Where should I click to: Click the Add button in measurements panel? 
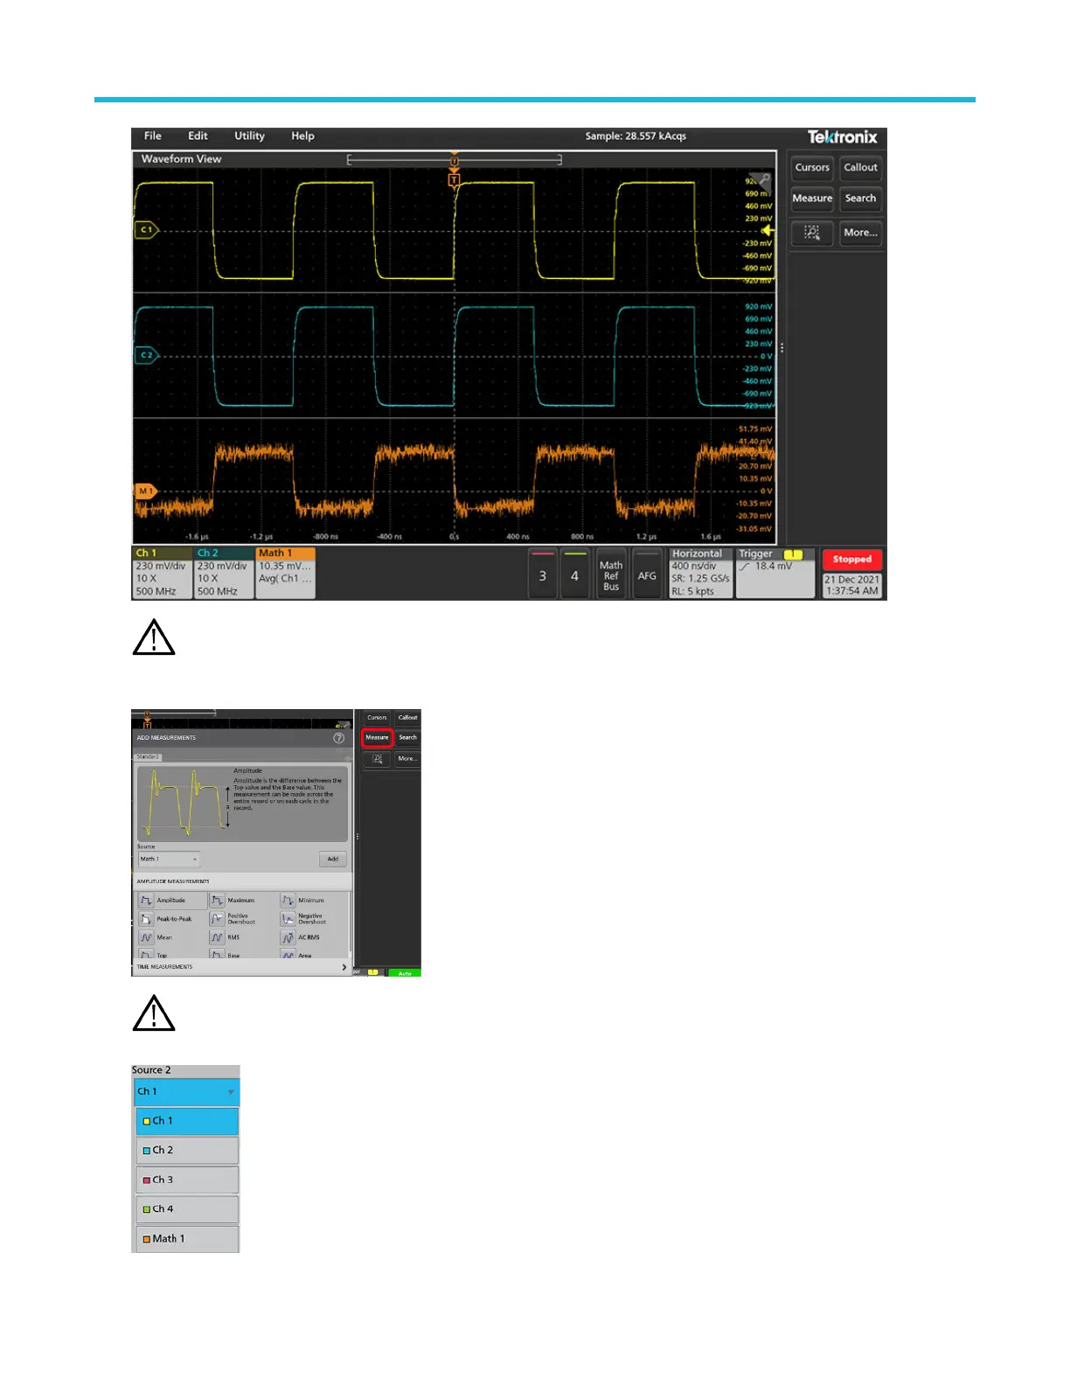[x=333, y=860]
